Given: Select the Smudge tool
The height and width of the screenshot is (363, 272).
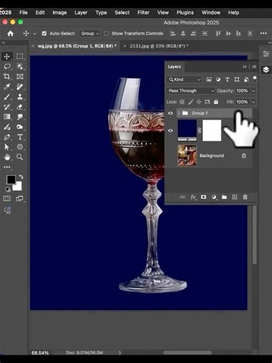Looking at the screenshot, I should click(20, 117).
